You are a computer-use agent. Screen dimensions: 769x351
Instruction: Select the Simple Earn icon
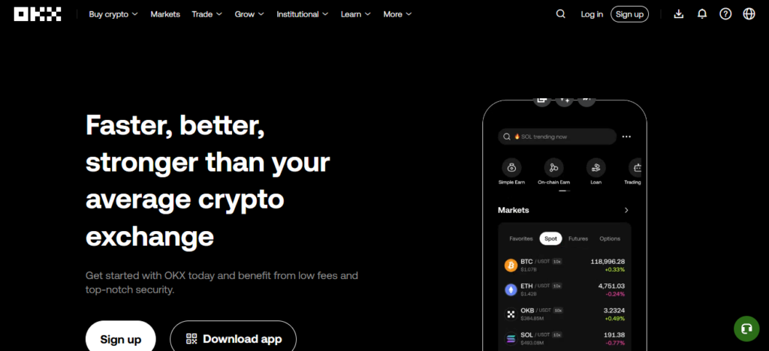(x=511, y=168)
